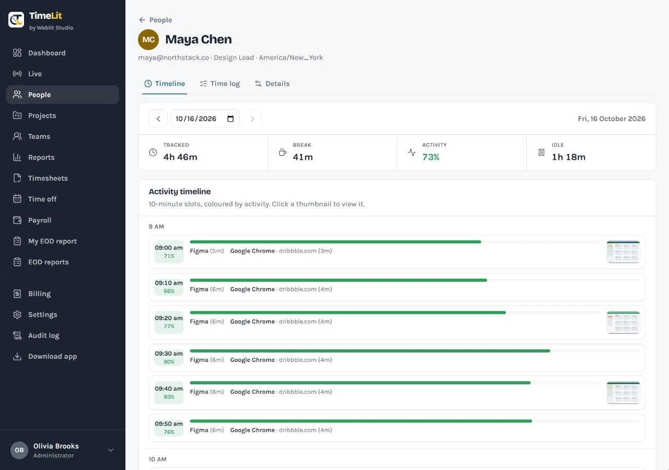This screenshot has height=470, width=669.
Task: Click the Idle pause icon
Action: pos(541,152)
